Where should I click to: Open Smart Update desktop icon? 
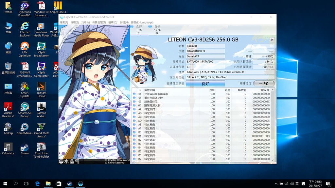click(x=25, y=90)
